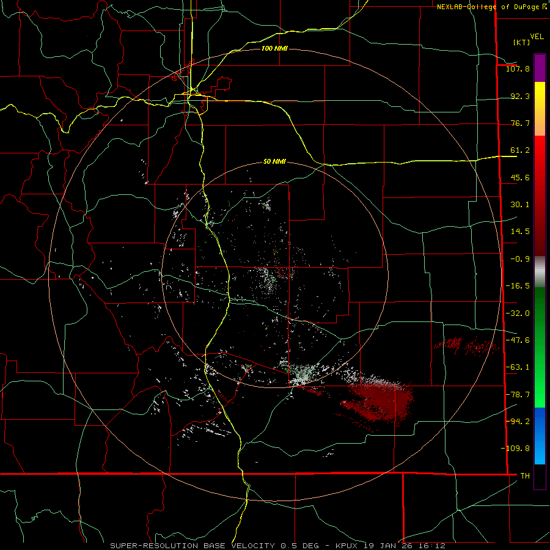Click the -63.1 legend value
550x550 pixels.
pos(518,367)
